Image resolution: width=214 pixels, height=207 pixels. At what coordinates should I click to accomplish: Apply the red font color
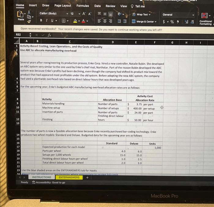click(83, 21)
